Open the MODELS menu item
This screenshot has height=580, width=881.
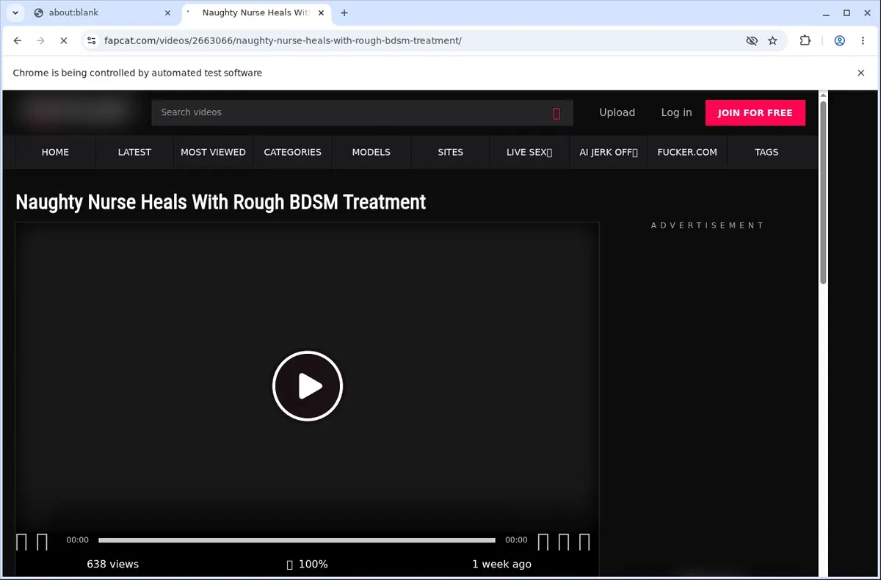371,152
